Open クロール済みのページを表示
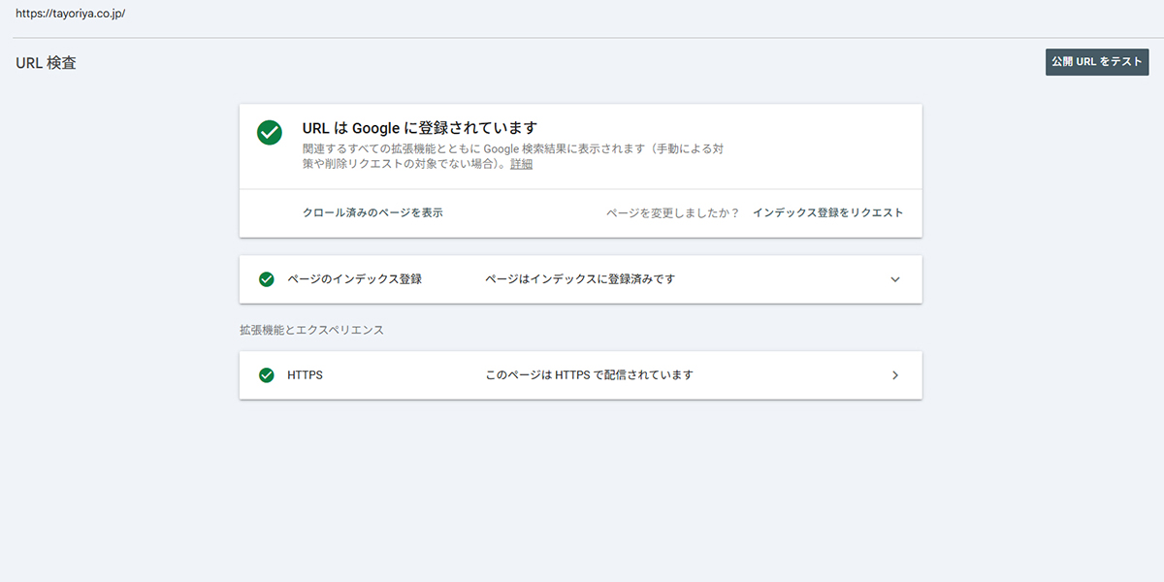This screenshot has width=1164, height=582. 372,211
